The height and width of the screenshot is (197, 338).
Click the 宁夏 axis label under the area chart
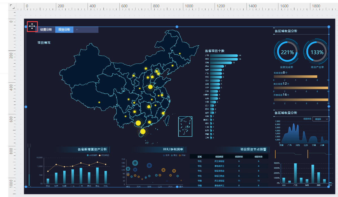click(x=314, y=145)
